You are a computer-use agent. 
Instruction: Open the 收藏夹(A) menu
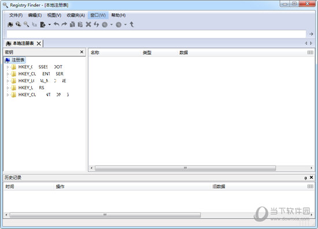(76, 16)
